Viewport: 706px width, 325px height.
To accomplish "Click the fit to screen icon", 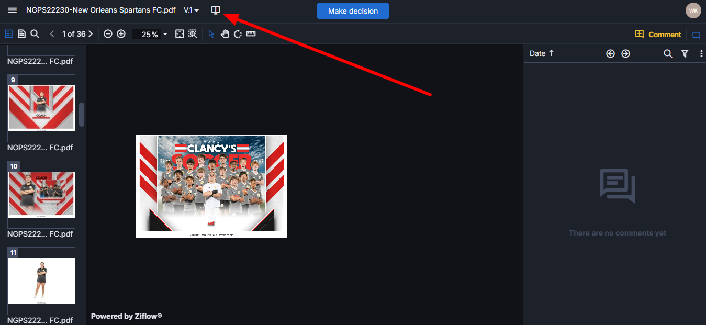I will [180, 34].
